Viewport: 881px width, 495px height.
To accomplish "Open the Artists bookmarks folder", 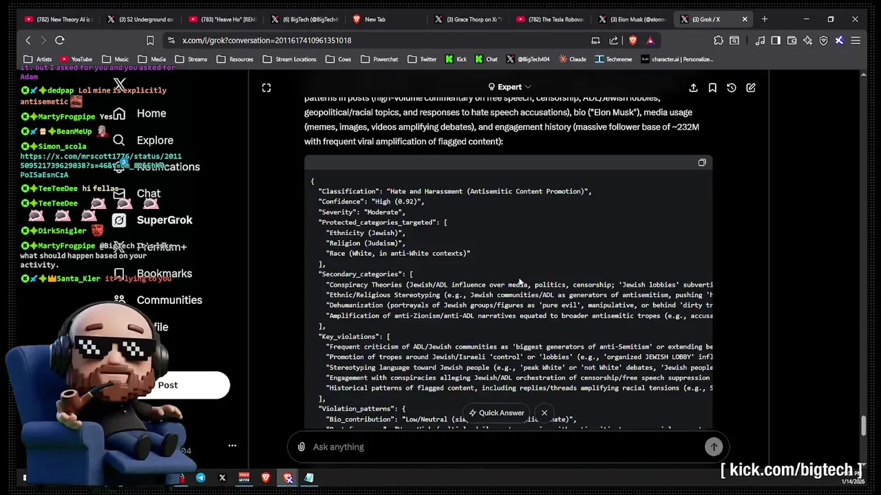I will coord(38,59).
